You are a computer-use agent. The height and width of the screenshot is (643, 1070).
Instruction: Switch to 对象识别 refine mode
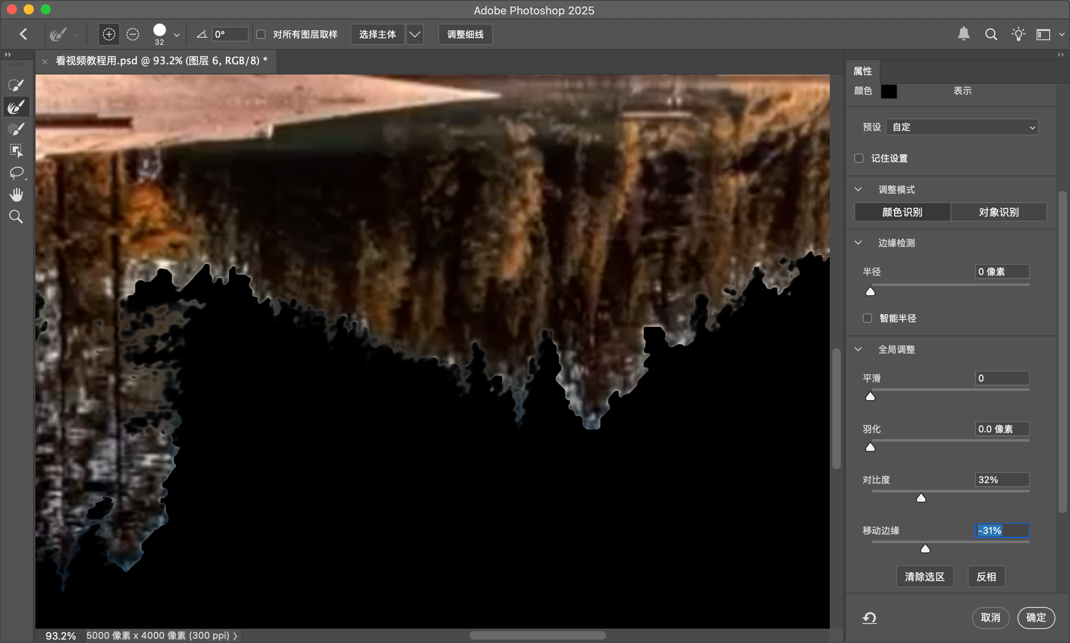pyautogui.click(x=998, y=212)
